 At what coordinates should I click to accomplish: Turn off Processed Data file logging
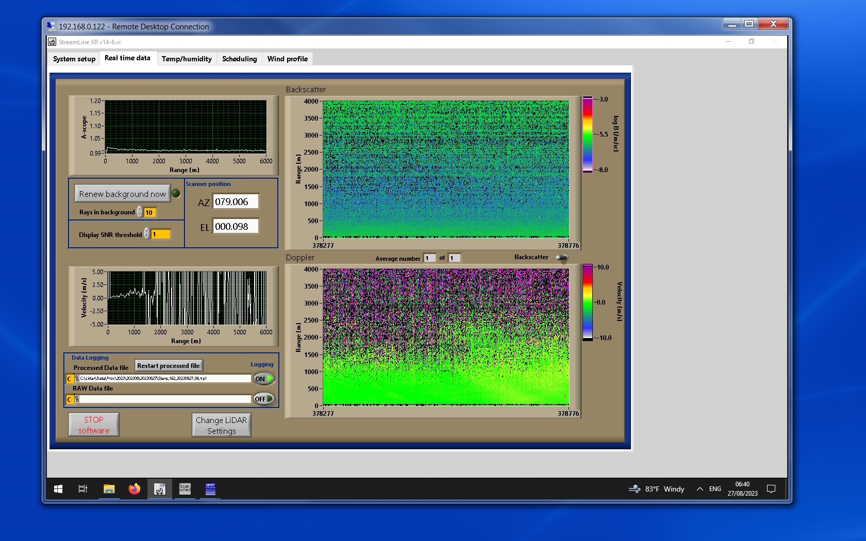(x=263, y=379)
